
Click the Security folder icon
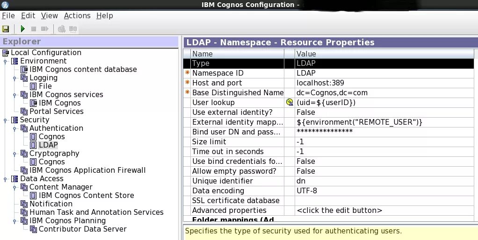(x=14, y=120)
